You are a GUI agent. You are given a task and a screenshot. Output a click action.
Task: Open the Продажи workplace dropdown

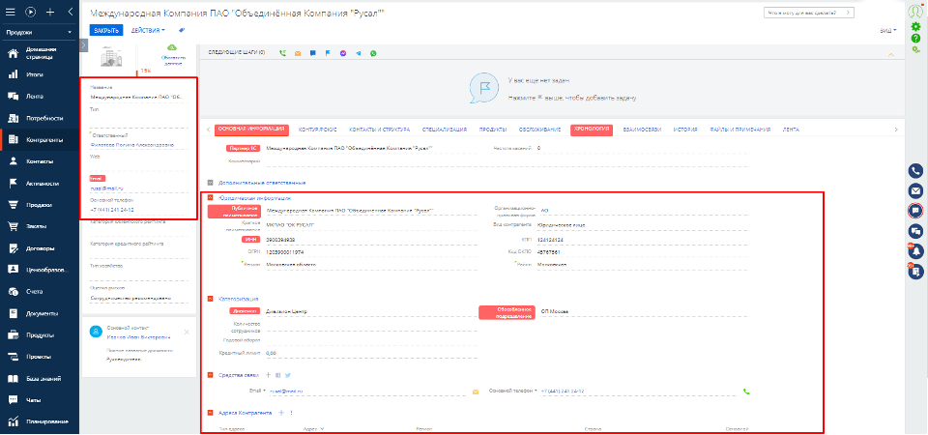pos(39,32)
